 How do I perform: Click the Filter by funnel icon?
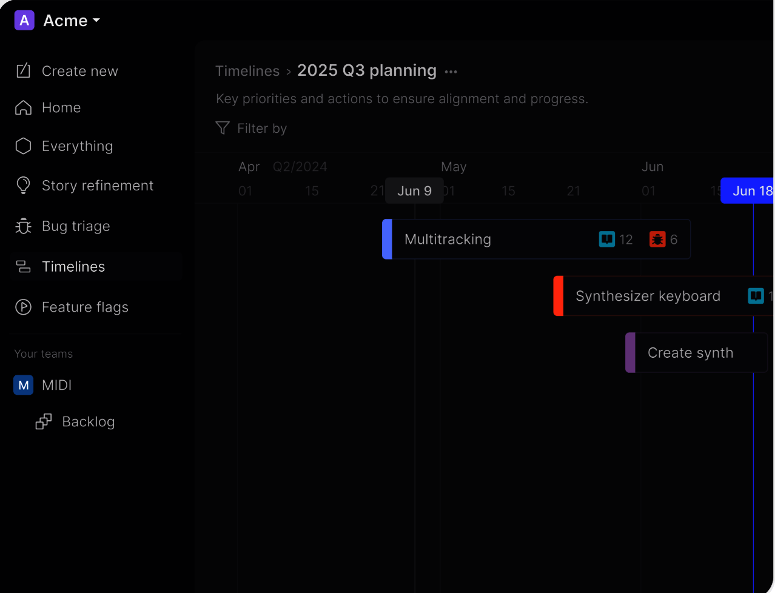223,128
